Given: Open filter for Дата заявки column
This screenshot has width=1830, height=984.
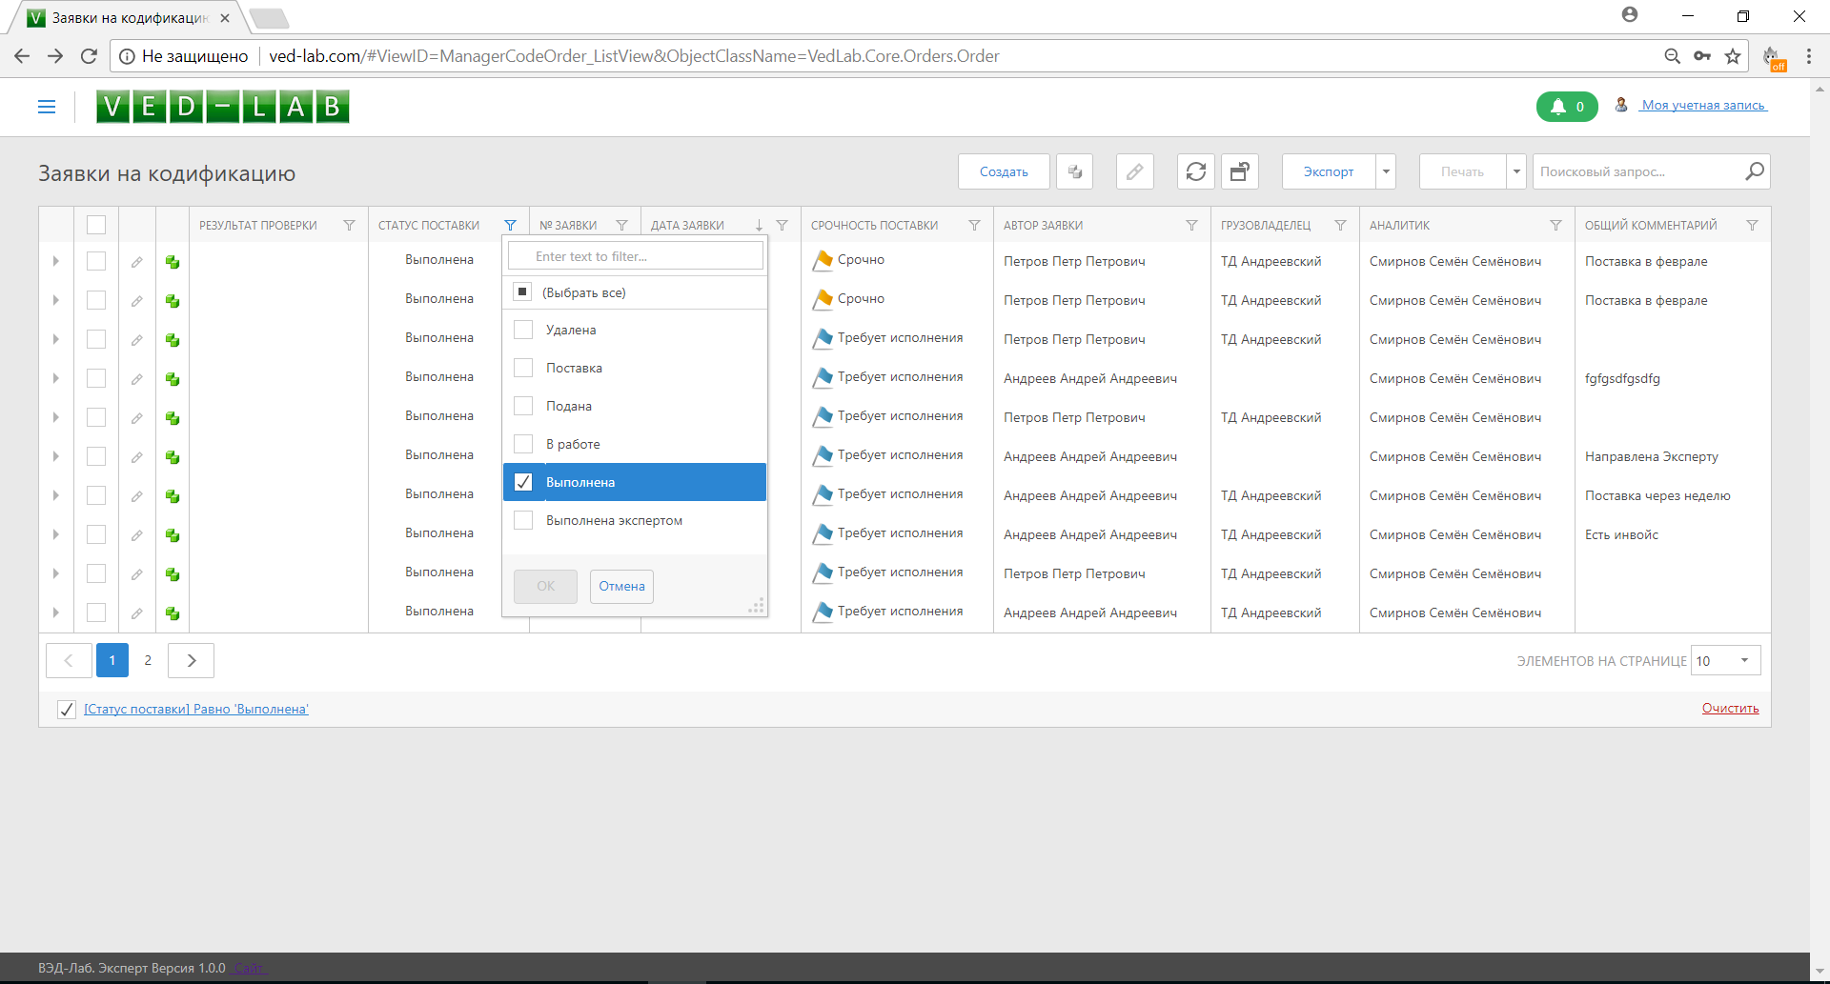Looking at the screenshot, I should click(x=783, y=226).
